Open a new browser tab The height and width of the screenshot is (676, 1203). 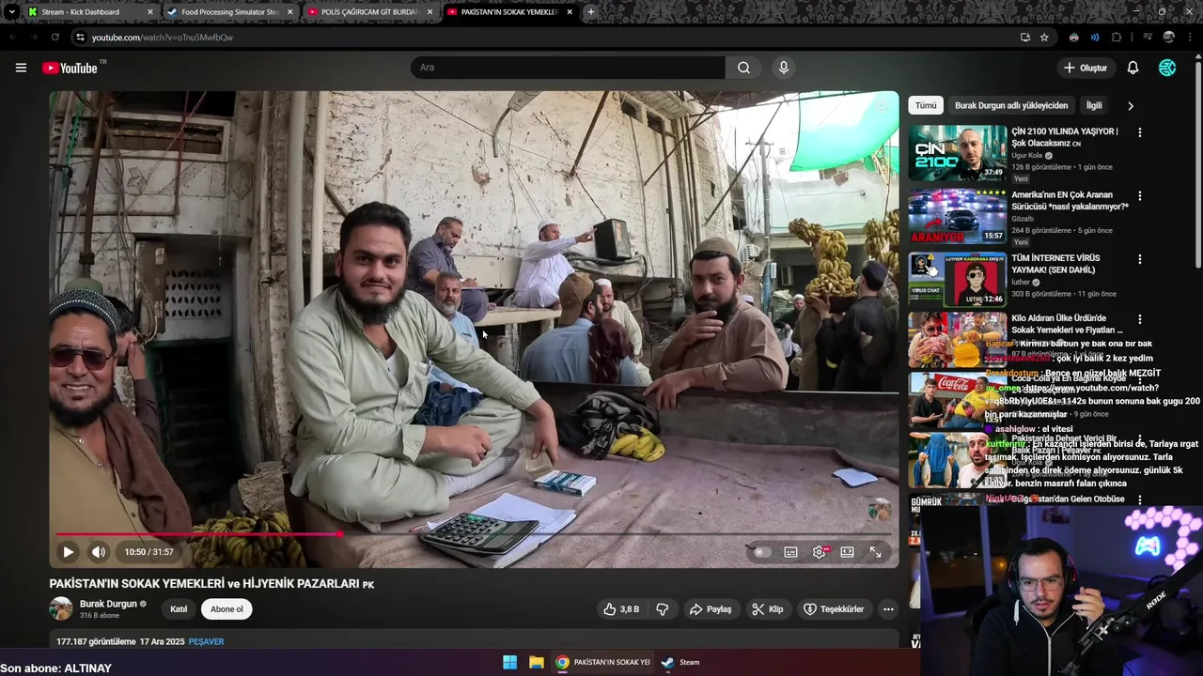(590, 12)
